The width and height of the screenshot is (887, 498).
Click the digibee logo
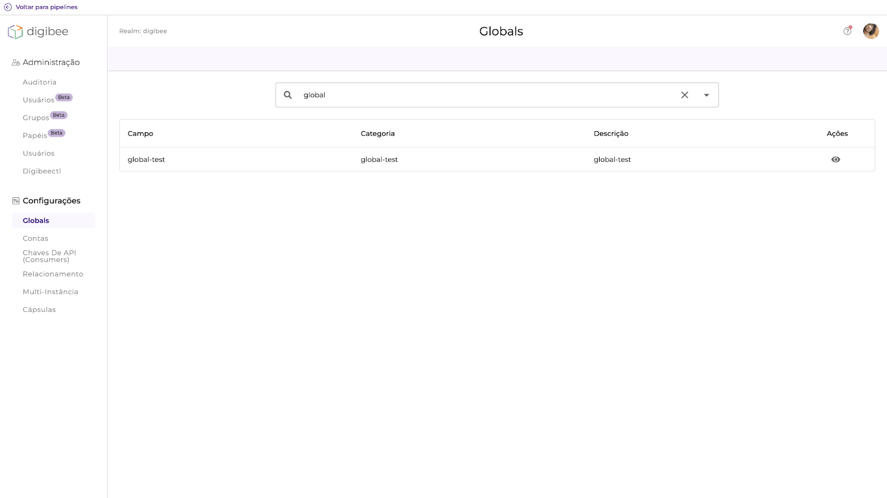38,32
